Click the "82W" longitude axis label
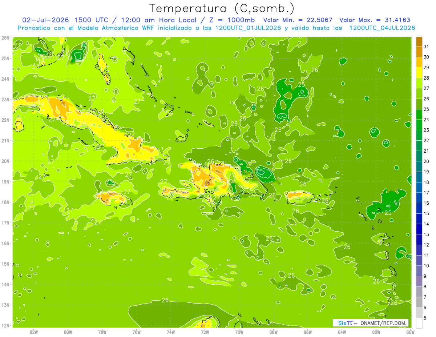436x337 pixels. tap(33, 332)
